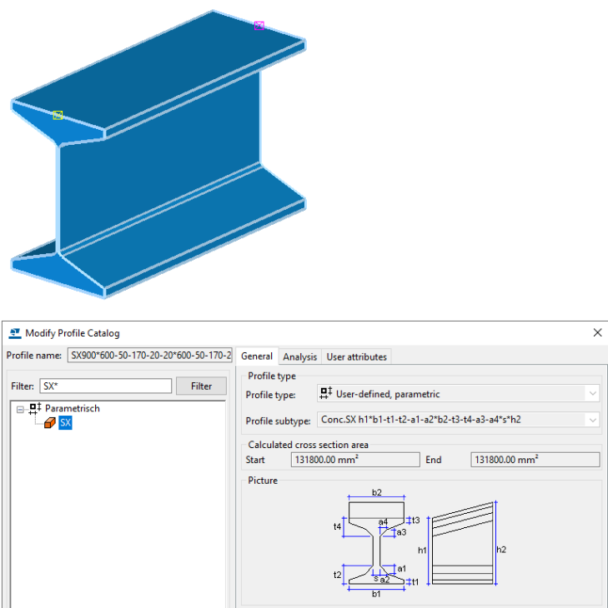Open the Profile subtype dropdown arrow
608x608 pixels.
[x=592, y=420]
